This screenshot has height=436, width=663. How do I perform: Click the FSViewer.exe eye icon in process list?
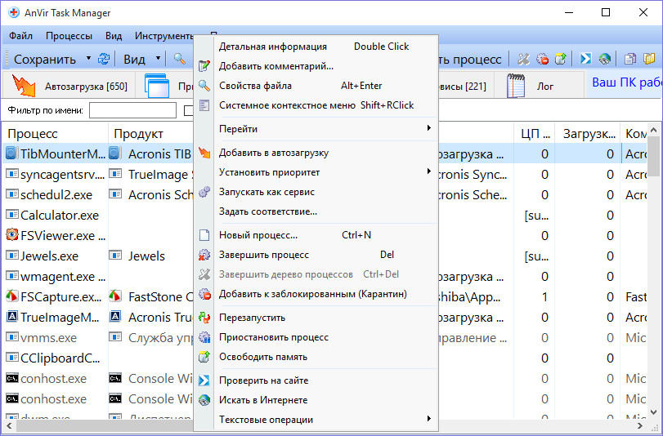point(11,234)
